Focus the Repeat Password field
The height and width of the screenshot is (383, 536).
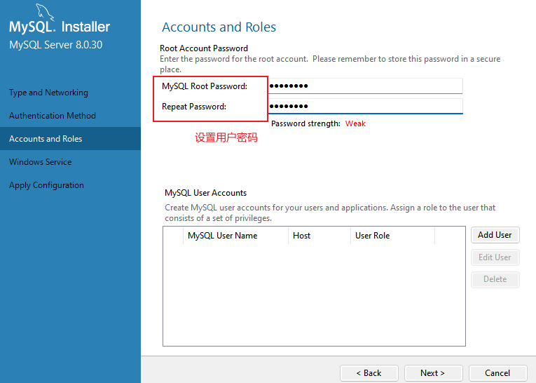coord(365,106)
